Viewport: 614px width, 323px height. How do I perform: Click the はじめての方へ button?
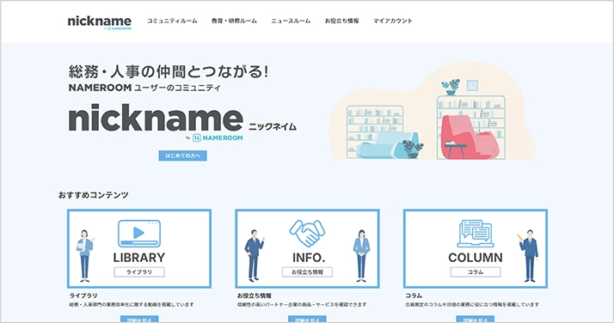pyautogui.click(x=183, y=155)
